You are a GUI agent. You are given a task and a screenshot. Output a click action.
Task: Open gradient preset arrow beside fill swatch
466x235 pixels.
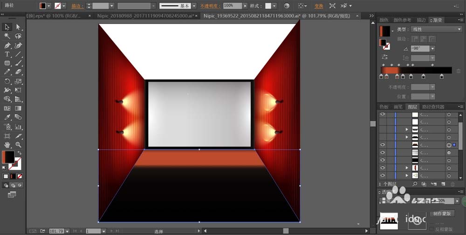tap(392, 31)
